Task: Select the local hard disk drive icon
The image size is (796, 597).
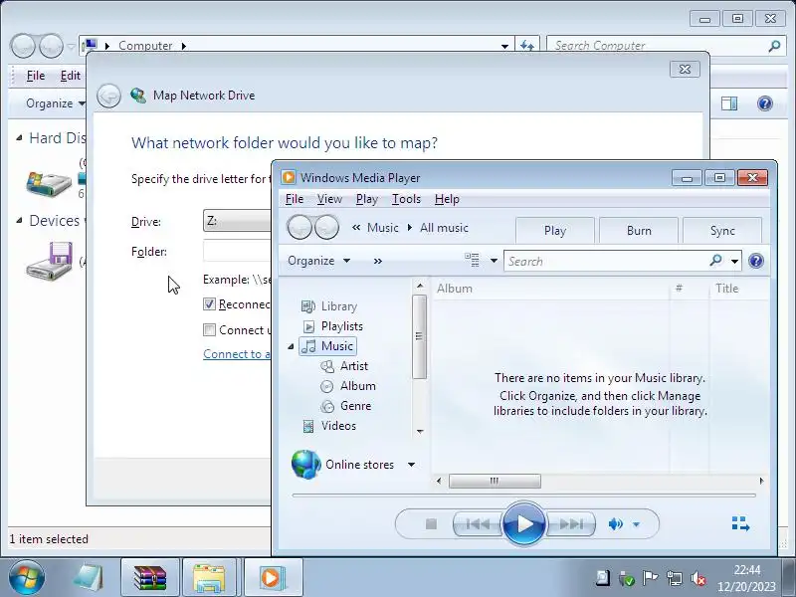Action: 49,184
